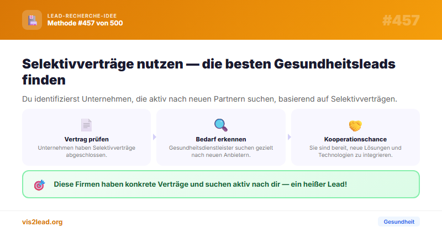This screenshot has width=442, height=232.
Task: Select the Gesundheit tag
Action: [x=398, y=222]
